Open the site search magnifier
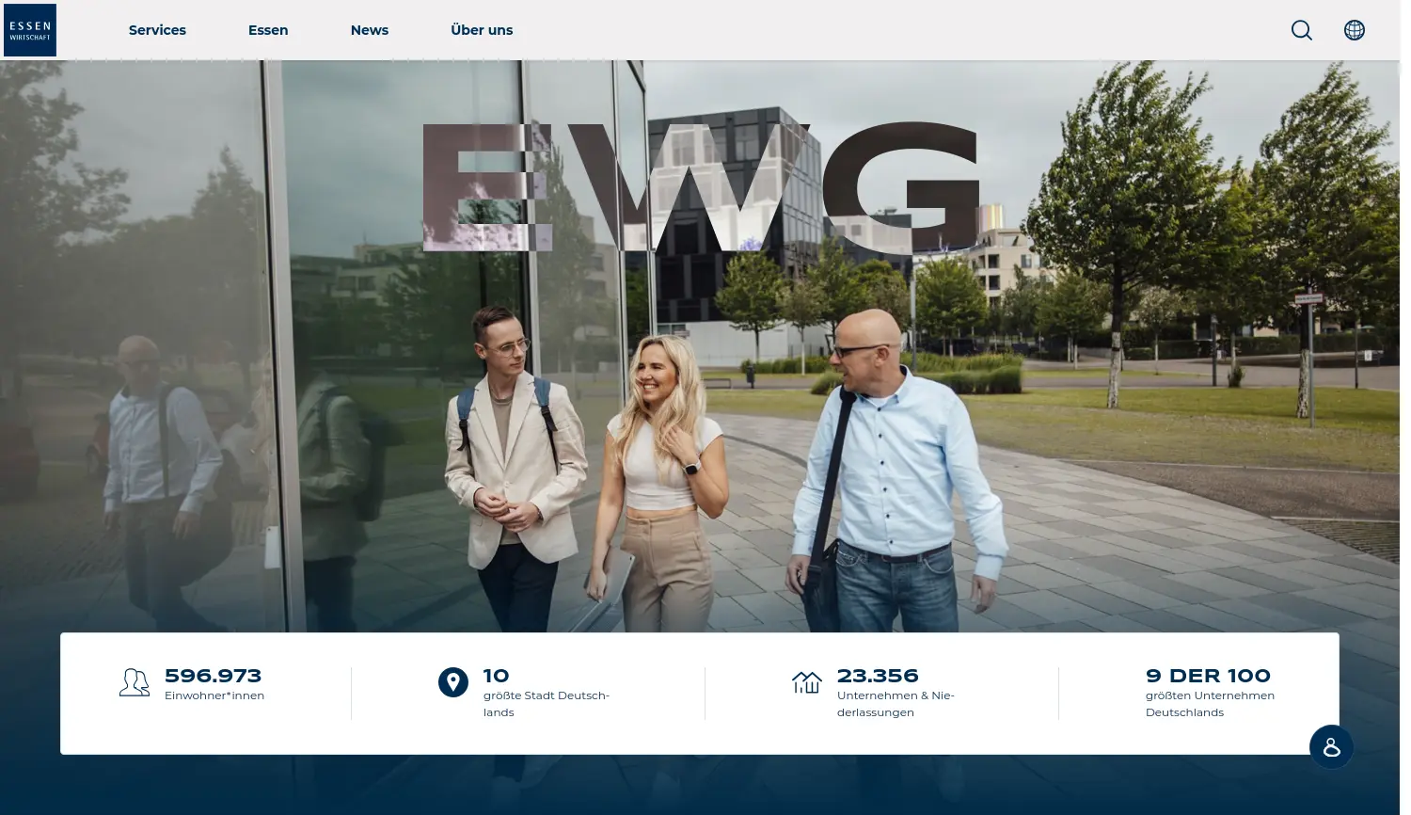This screenshot has height=815, width=1411. pyautogui.click(x=1302, y=29)
